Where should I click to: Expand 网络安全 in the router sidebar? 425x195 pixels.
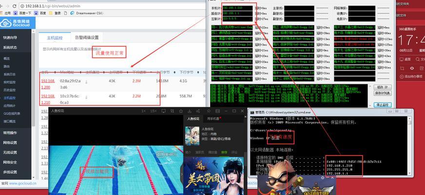coord(10,162)
